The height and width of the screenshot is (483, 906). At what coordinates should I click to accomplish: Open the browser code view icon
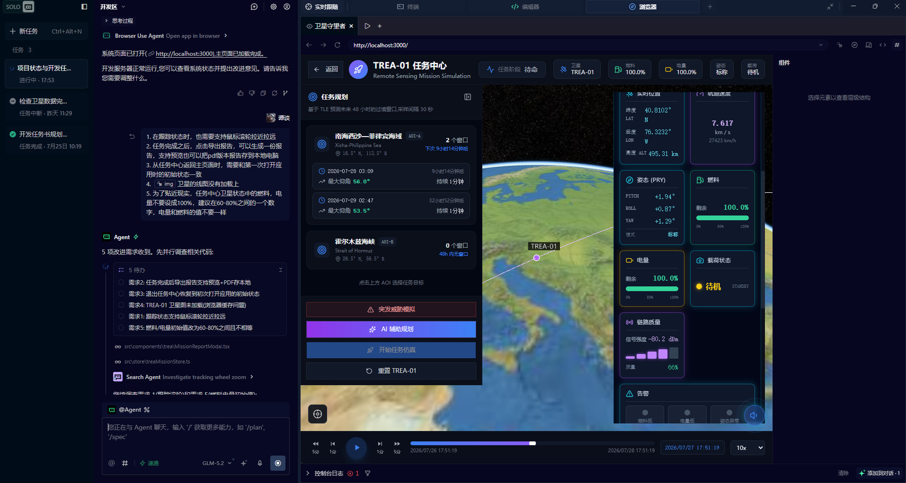click(883, 45)
